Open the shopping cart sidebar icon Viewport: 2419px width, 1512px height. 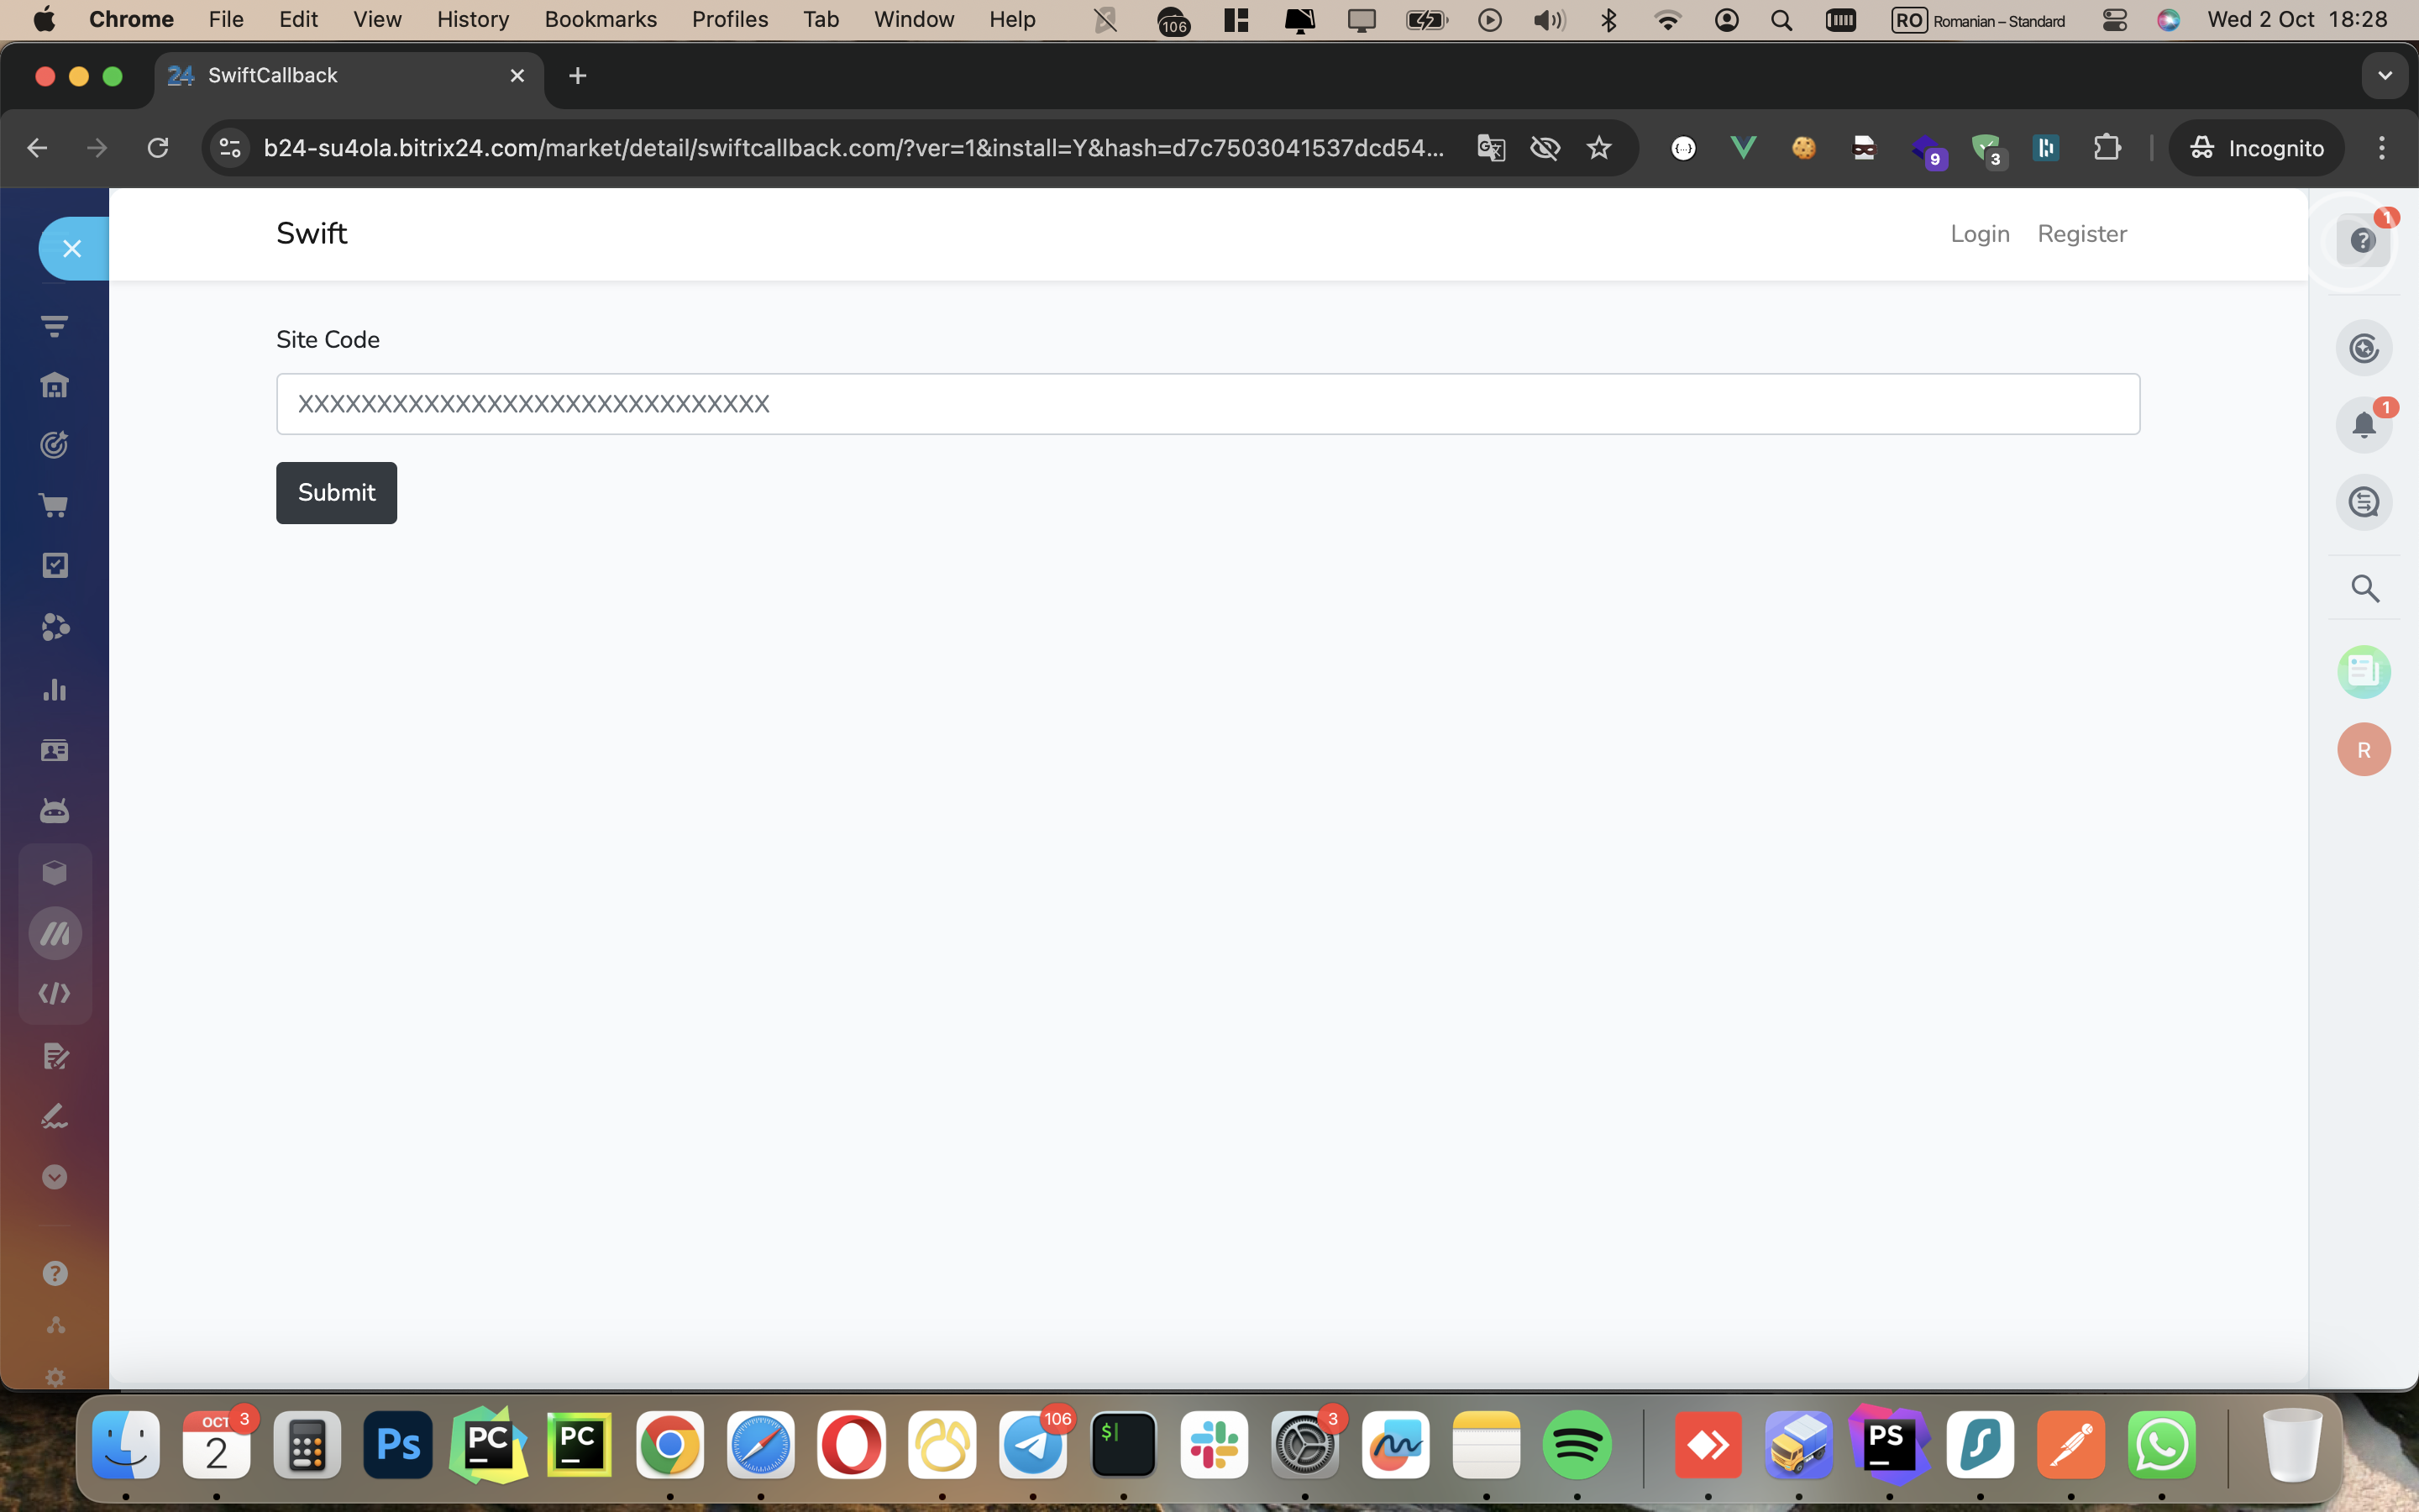point(54,506)
